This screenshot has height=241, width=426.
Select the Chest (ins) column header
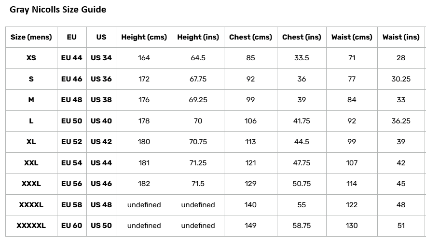[302, 37]
